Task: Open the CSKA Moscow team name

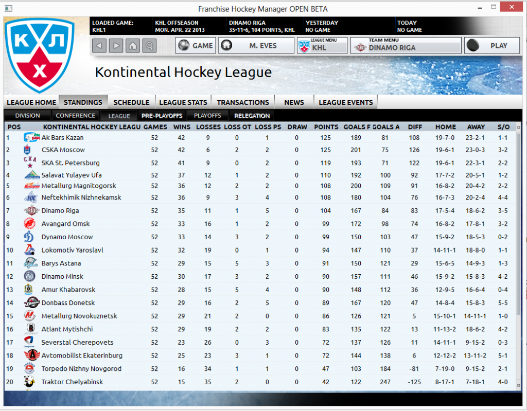Action: click(x=63, y=150)
